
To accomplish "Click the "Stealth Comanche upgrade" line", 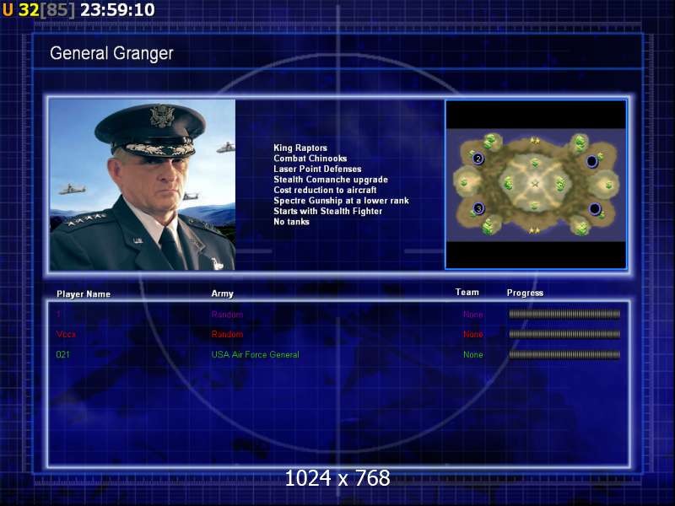I will (x=331, y=180).
